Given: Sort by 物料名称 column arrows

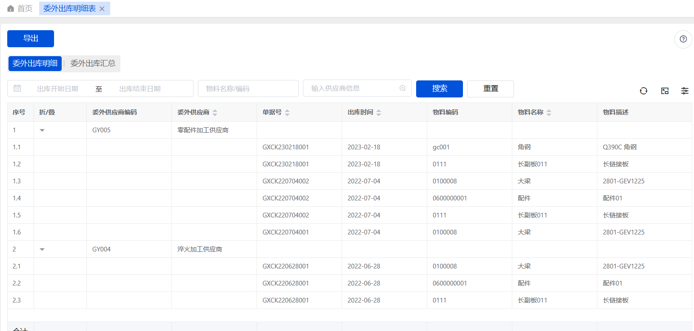Looking at the screenshot, I should (549, 112).
